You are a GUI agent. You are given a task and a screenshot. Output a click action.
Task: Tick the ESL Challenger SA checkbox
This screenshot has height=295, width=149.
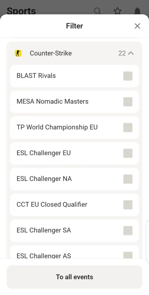point(128,231)
